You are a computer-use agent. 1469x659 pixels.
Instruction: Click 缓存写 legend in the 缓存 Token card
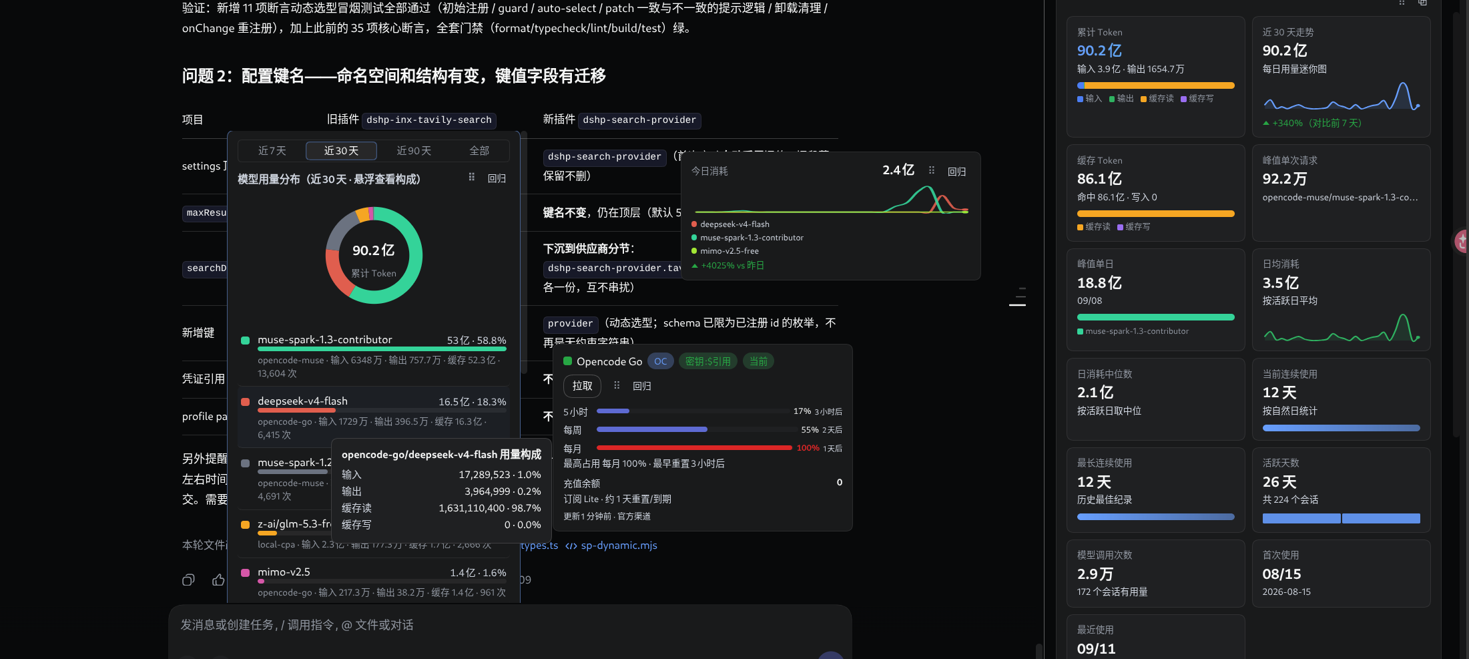[x=1133, y=227]
